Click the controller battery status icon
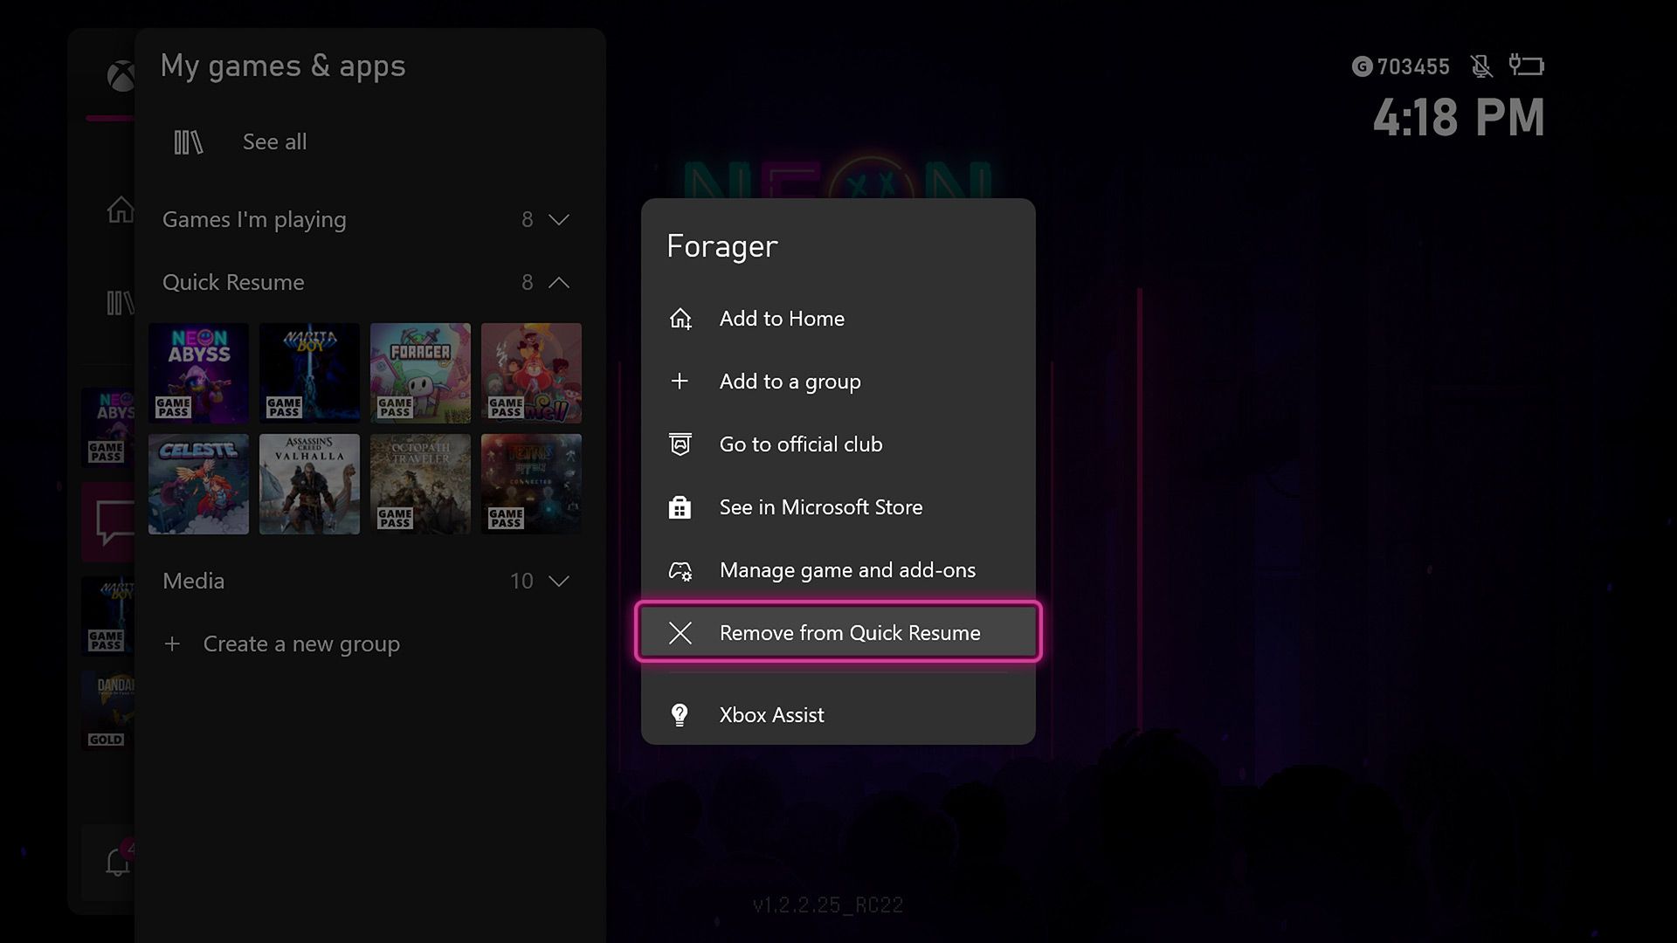 (x=1526, y=65)
